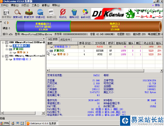The height and width of the screenshot is (126, 164).
Task: Click the EXTEND file system cell
Action: click(100, 51)
